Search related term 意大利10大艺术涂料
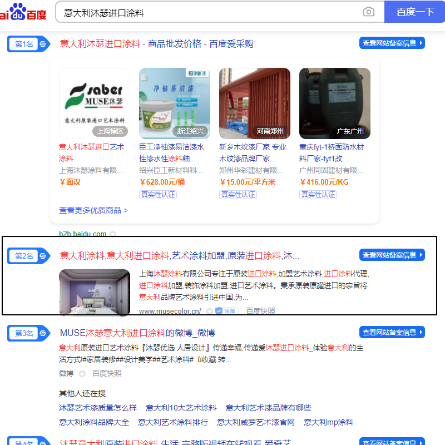Screen dimensions: 445x445 coord(181,408)
